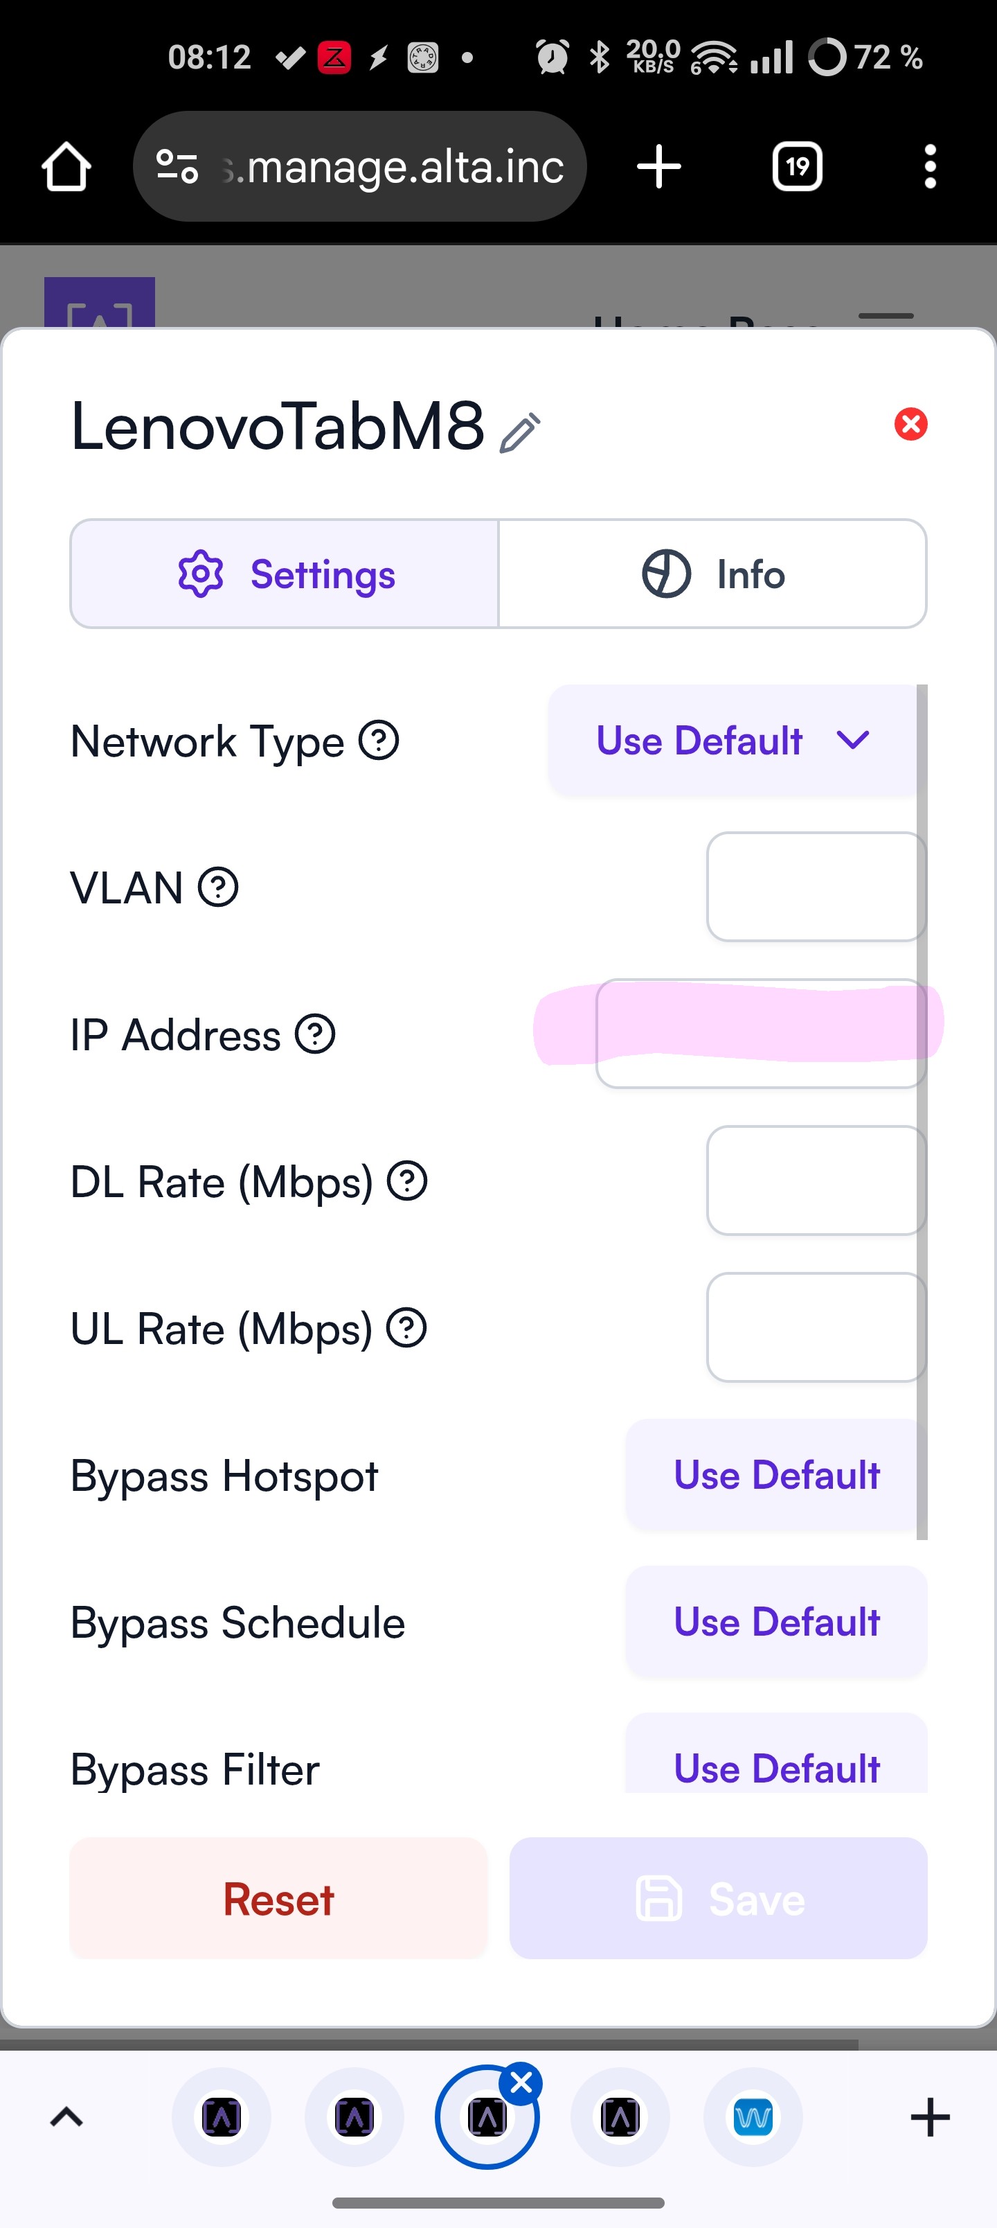The image size is (997, 2228).
Task: Select the Settings tab
Action: [x=285, y=574]
